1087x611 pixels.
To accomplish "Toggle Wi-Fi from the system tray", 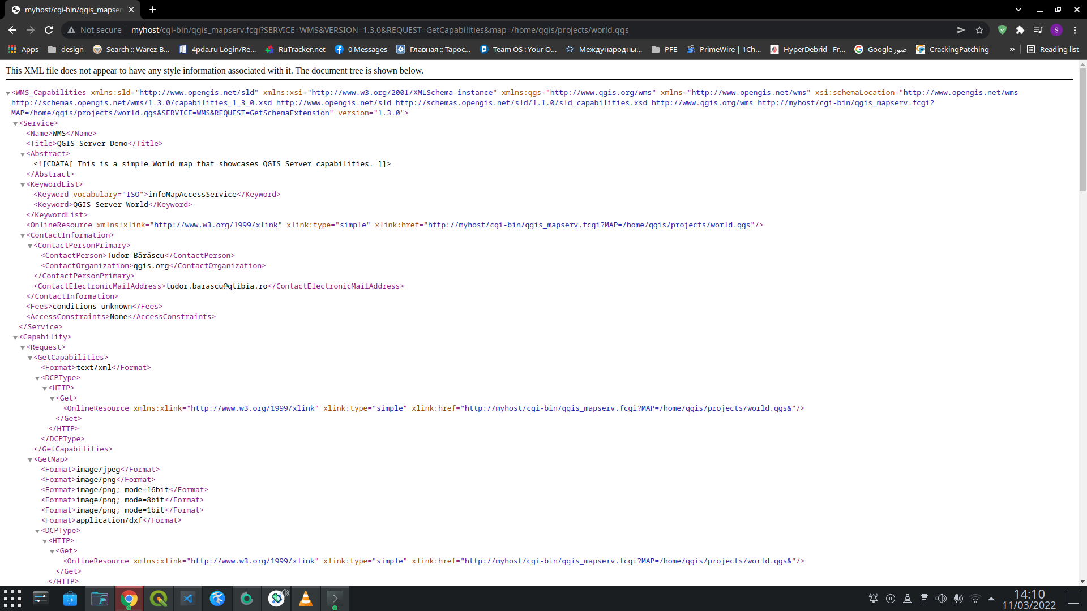I will point(975,598).
